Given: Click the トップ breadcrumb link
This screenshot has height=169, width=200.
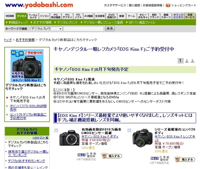Looking at the screenshot, I should [8, 40].
